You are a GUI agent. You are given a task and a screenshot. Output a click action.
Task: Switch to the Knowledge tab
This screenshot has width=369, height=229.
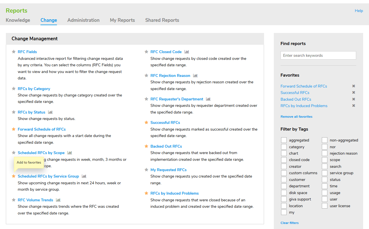pyautogui.click(x=18, y=20)
